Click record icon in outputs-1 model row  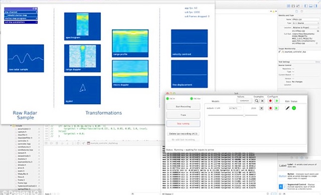(x=270, y=108)
